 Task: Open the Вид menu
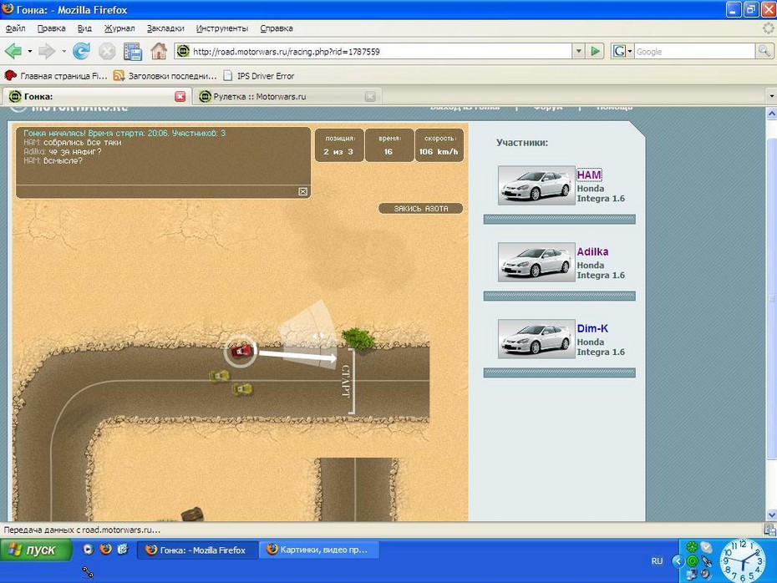(84, 28)
